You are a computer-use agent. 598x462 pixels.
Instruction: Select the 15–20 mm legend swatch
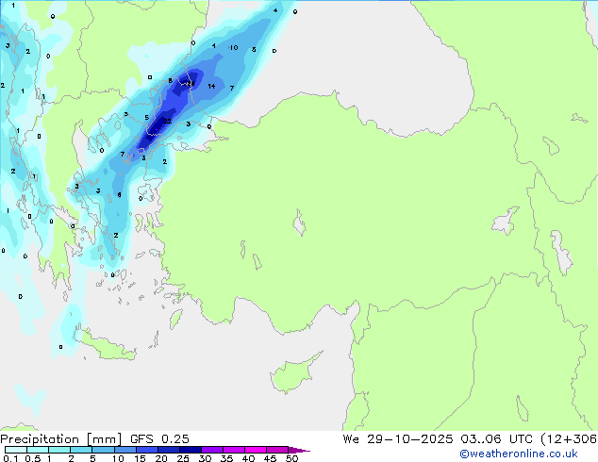click(146, 450)
